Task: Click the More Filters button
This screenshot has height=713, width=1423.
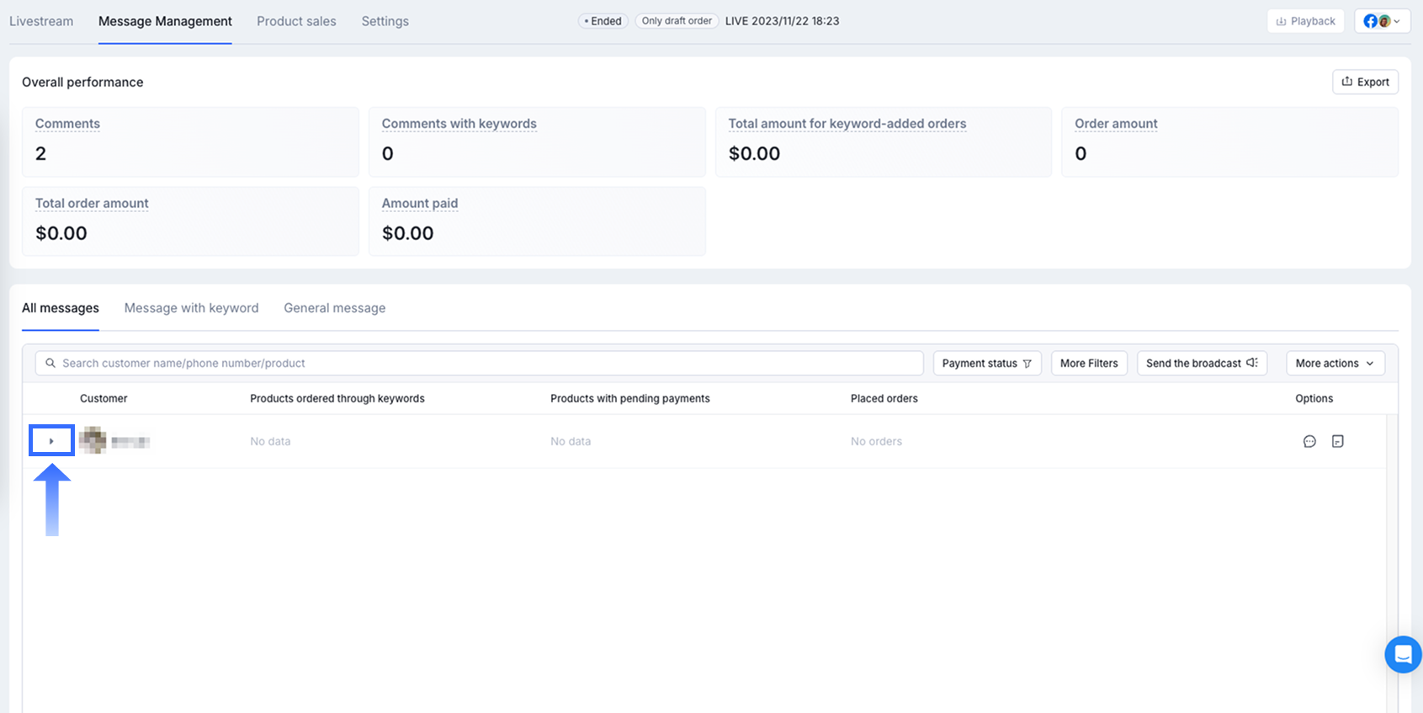Action: tap(1089, 363)
